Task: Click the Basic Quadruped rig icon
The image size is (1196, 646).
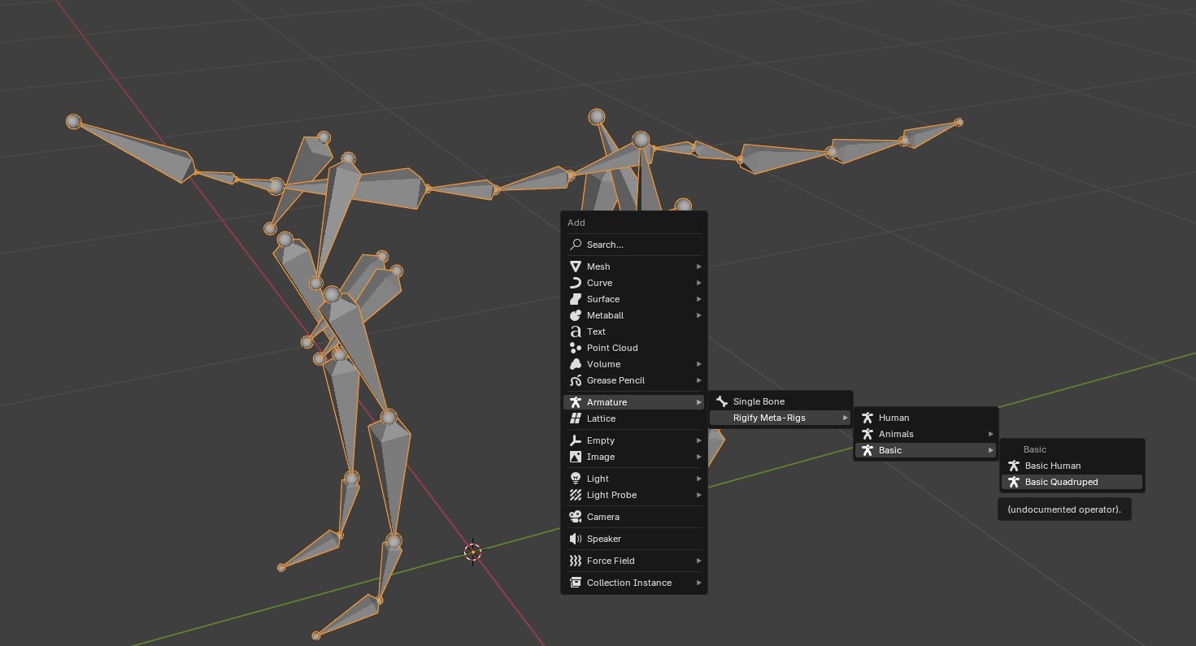Action: 1014,482
